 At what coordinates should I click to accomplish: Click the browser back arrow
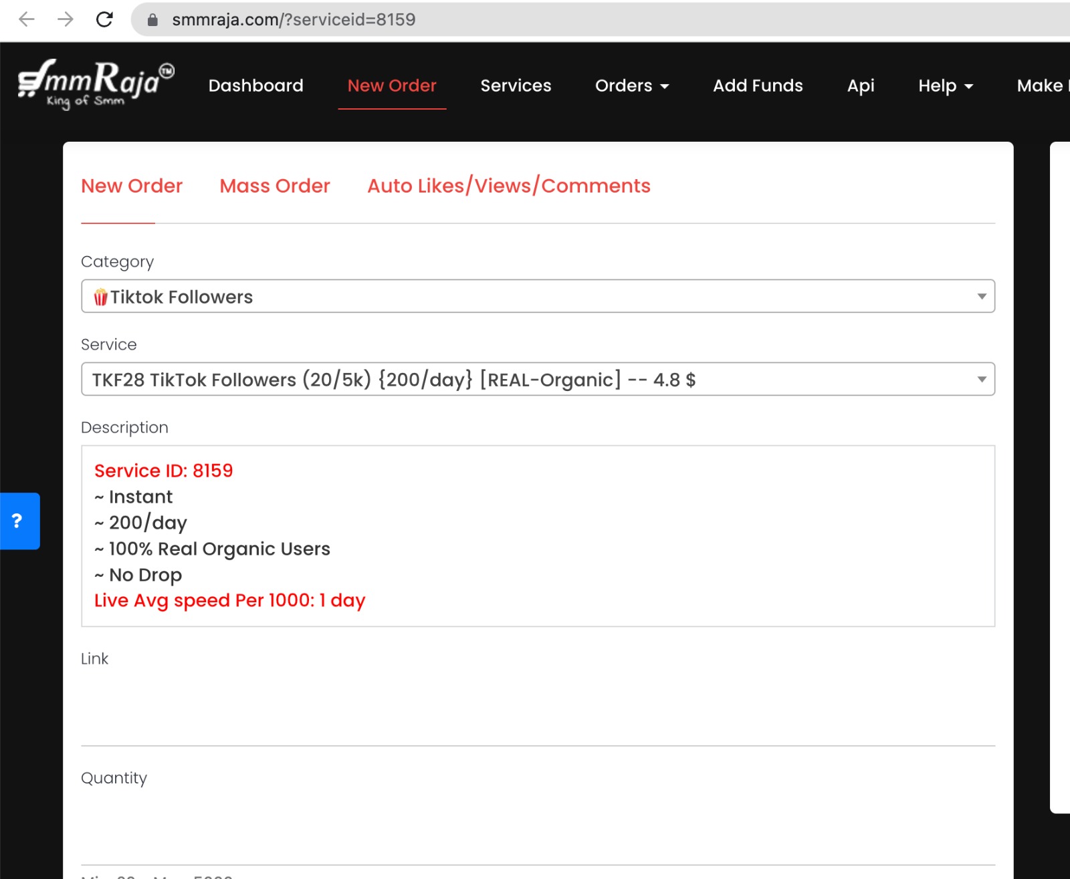pos(27,19)
